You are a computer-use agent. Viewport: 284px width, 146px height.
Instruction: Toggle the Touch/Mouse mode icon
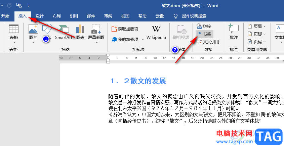point(19,6)
